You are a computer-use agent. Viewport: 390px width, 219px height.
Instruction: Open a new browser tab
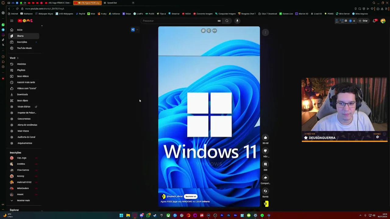[x=133, y=3]
